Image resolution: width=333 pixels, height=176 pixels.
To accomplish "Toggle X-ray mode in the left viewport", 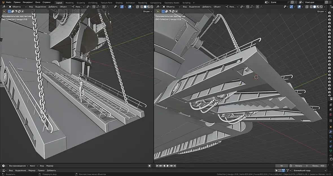I will click(x=138, y=7).
